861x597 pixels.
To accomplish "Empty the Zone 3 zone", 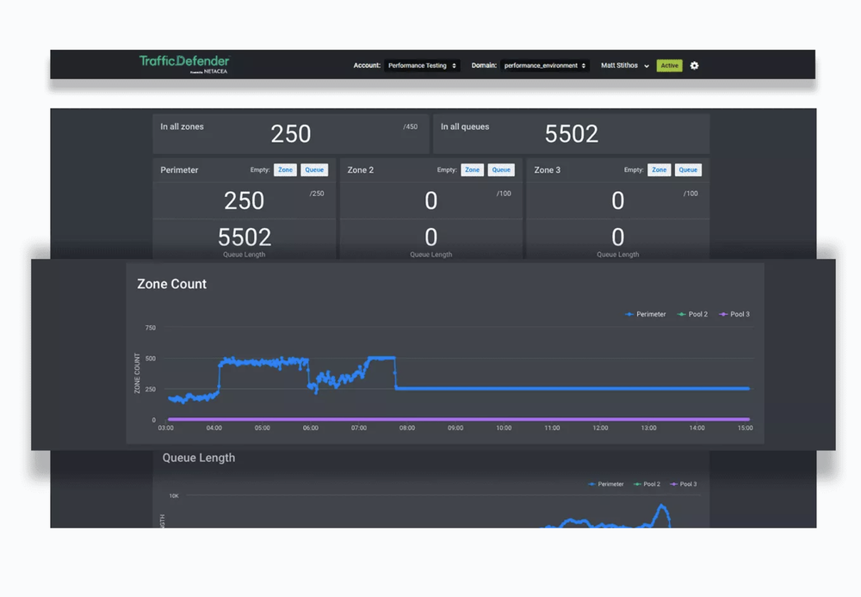I will pos(659,169).
